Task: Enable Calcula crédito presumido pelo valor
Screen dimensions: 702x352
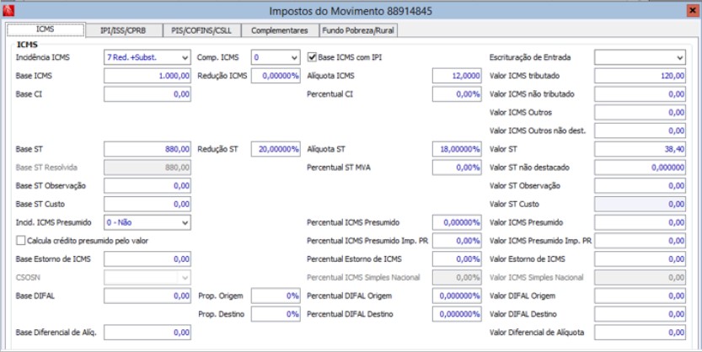Action: coord(21,241)
